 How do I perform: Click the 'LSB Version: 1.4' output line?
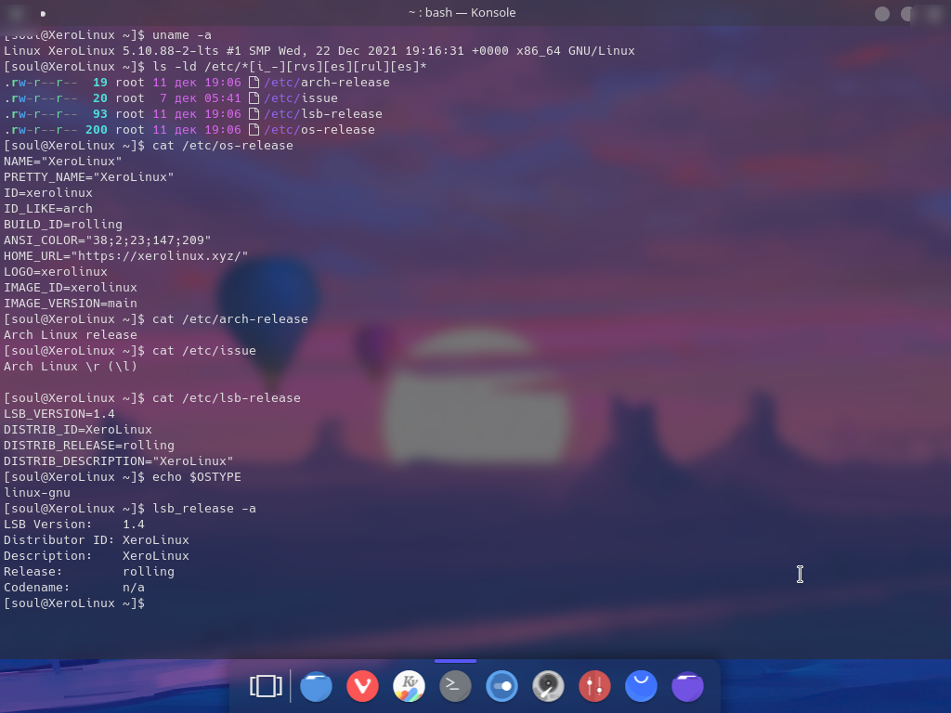coord(74,525)
